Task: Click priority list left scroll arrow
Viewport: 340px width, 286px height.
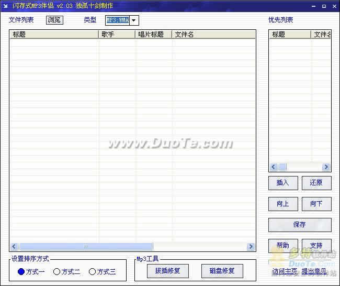Action: pyautogui.click(x=274, y=167)
